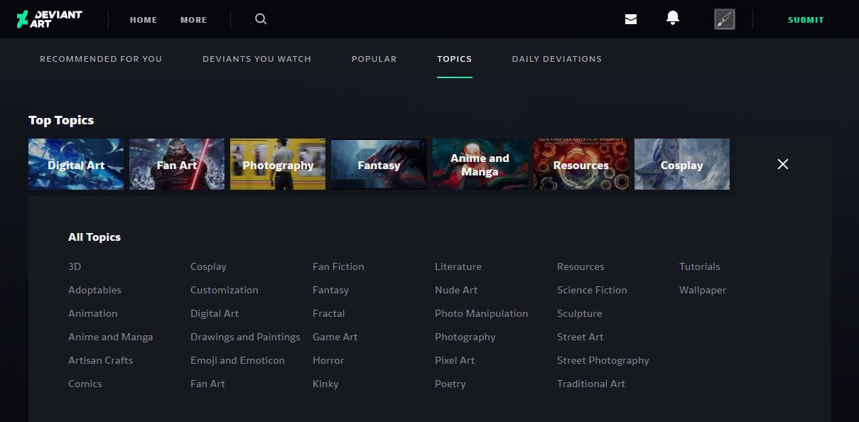
Task: Open the Science Fiction topic
Action: 592,290
